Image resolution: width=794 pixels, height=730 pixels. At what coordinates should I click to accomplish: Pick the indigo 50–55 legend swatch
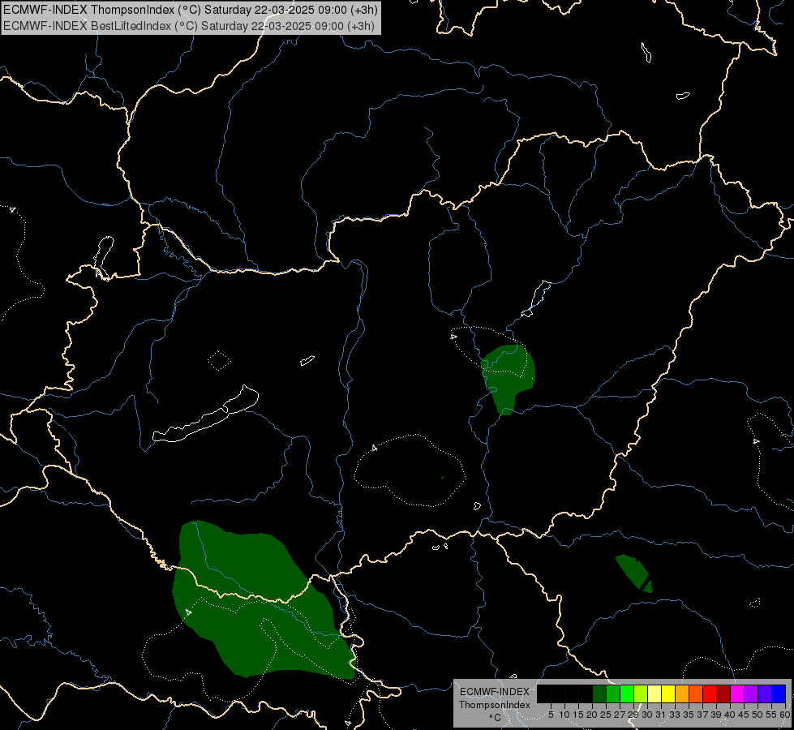coord(765,693)
